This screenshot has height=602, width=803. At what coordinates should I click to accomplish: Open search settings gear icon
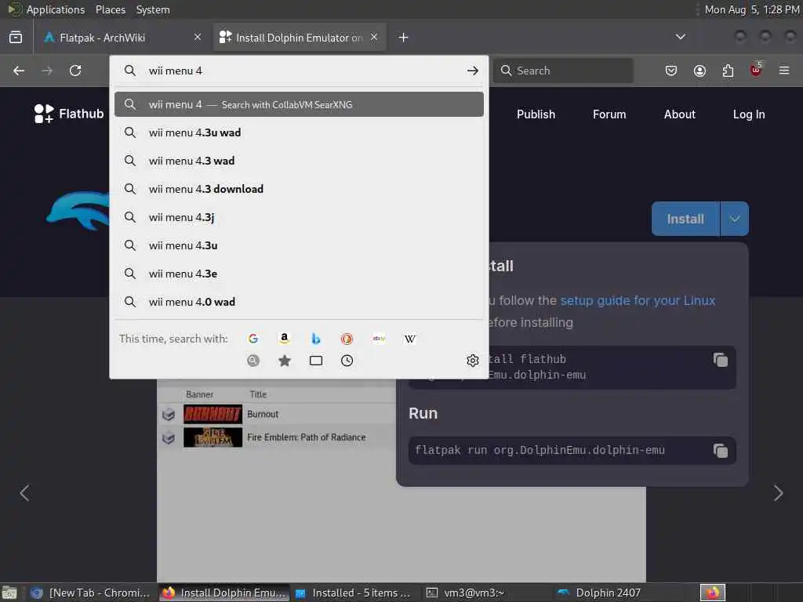[x=473, y=361]
